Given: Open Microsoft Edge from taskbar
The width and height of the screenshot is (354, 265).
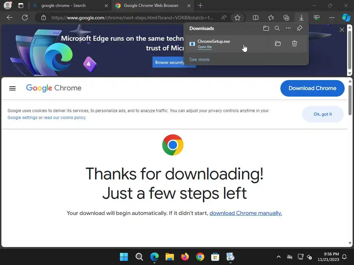Looking at the screenshot, I should point(155,257).
